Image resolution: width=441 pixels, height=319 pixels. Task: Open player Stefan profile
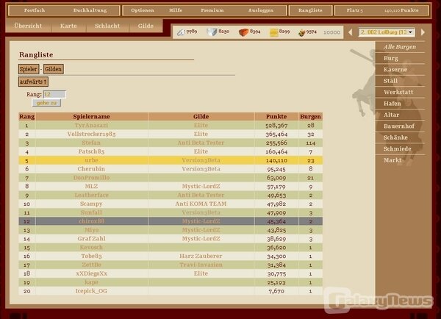(x=91, y=143)
